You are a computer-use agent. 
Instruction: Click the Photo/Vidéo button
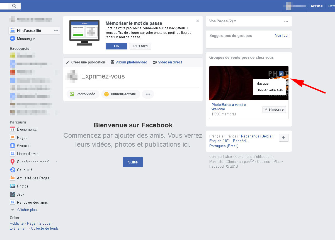(x=83, y=94)
